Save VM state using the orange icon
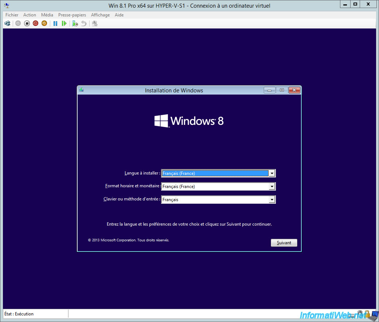This screenshot has width=379, height=322. click(x=44, y=23)
